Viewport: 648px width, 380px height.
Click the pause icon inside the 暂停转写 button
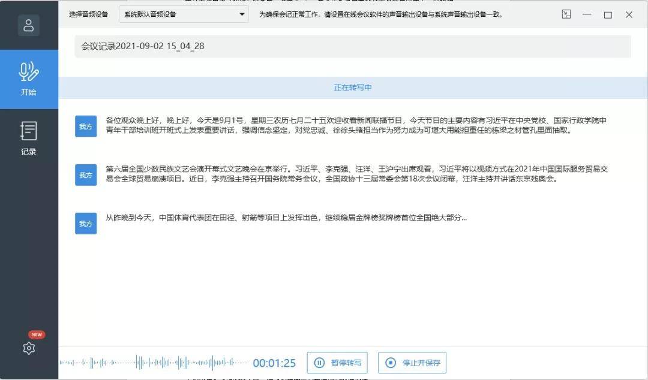[x=320, y=363]
